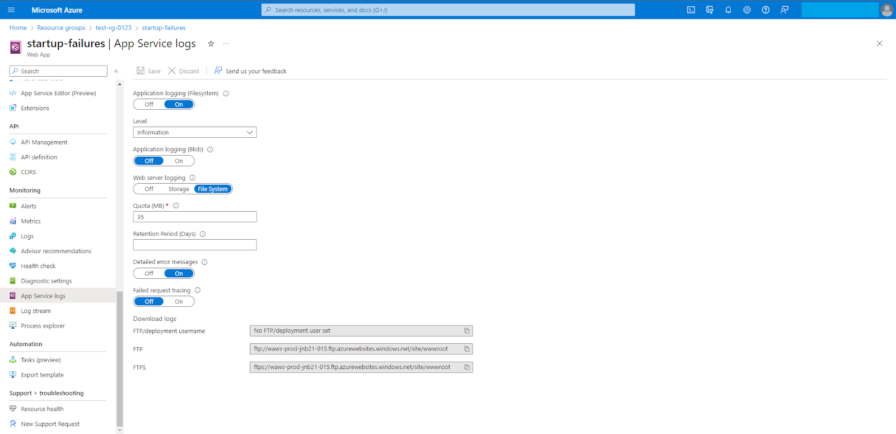Viewport: 896px width, 434px height.
Task: Click the Save button
Action: (x=148, y=71)
